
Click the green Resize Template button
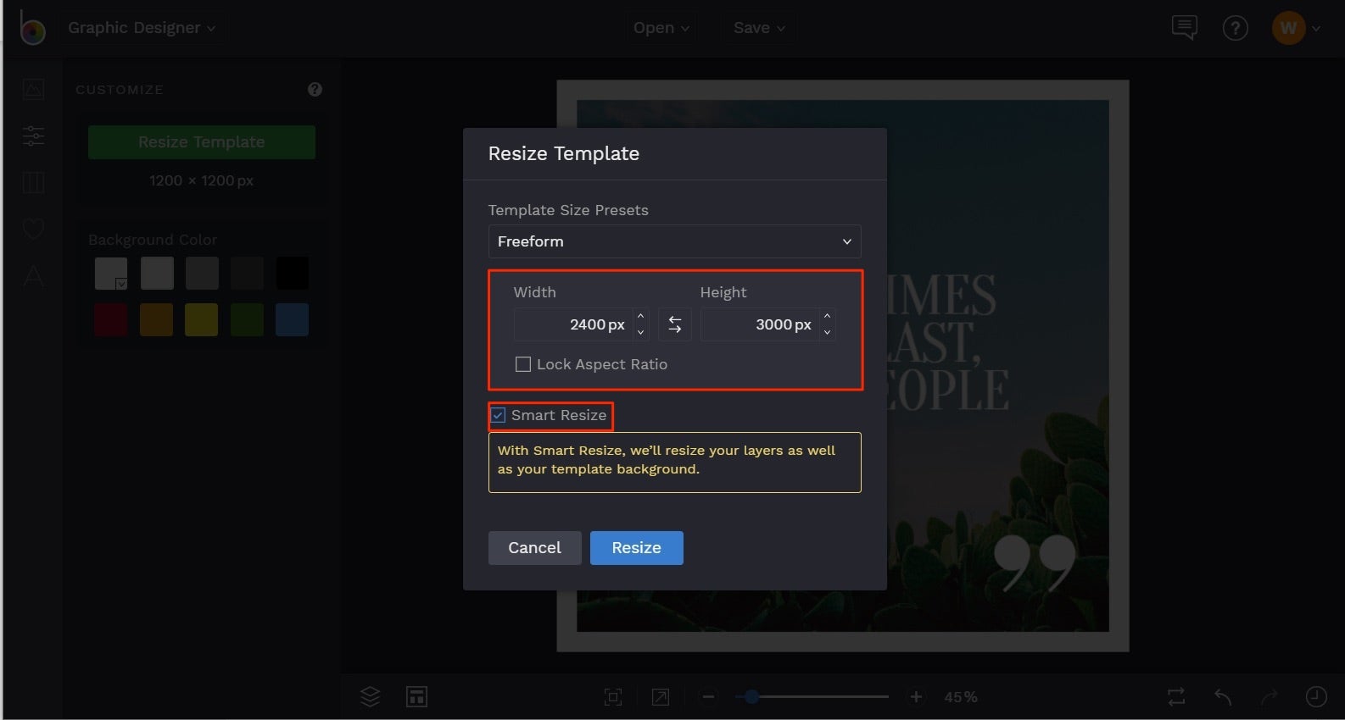(202, 142)
